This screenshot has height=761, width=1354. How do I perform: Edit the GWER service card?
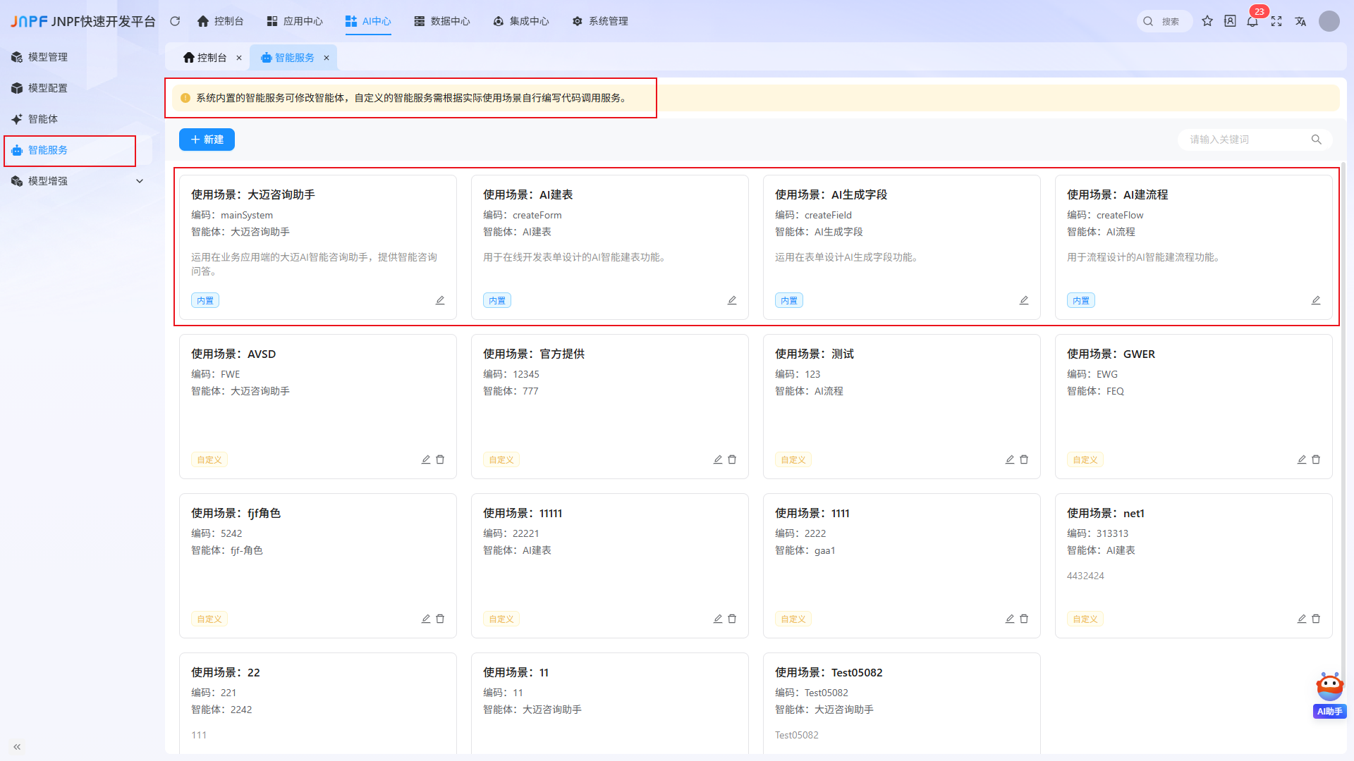click(x=1302, y=459)
